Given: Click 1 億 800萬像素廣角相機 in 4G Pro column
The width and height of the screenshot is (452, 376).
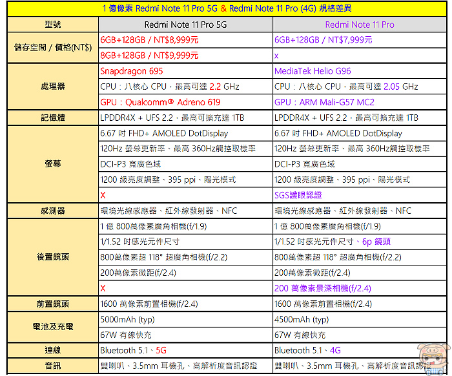Looking at the screenshot, I should coord(360,226).
